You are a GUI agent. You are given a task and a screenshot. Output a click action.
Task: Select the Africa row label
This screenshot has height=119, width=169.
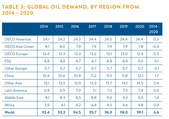pos(10,105)
